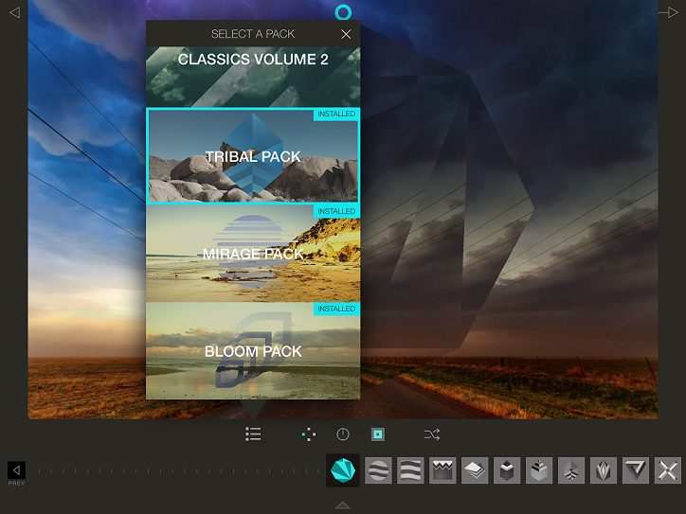Shuffle fragment with random icon
This screenshot has height=514, width=686.
432,434
